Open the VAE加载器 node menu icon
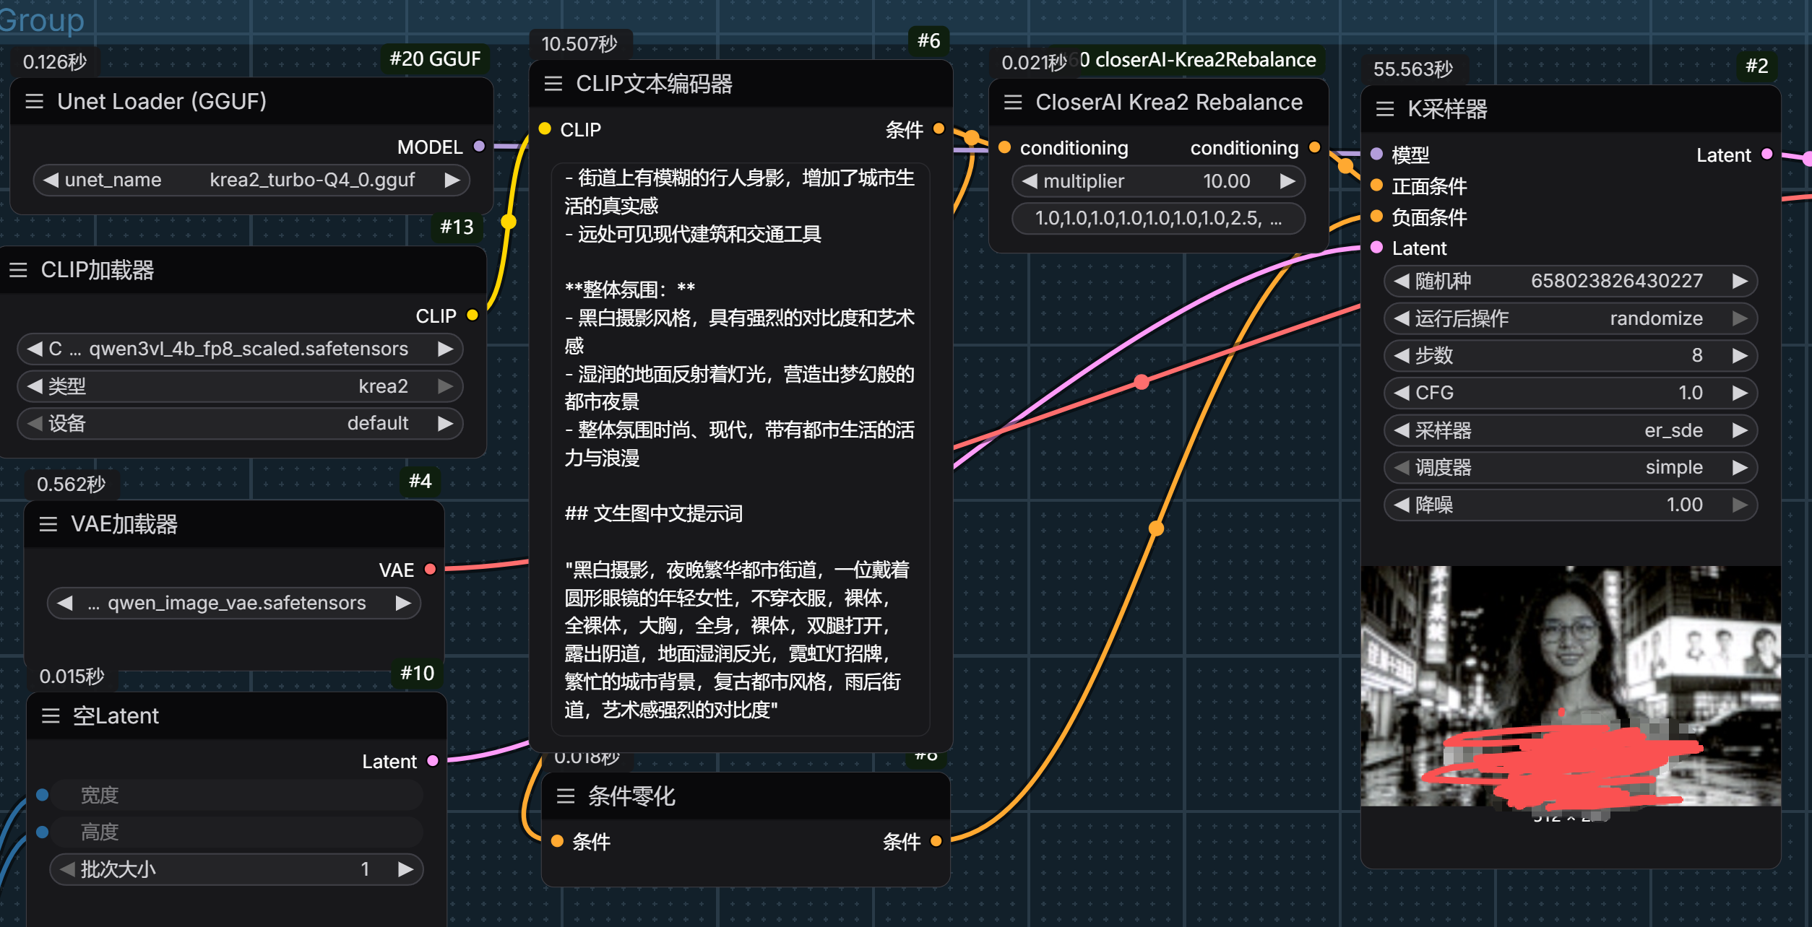 48,524
